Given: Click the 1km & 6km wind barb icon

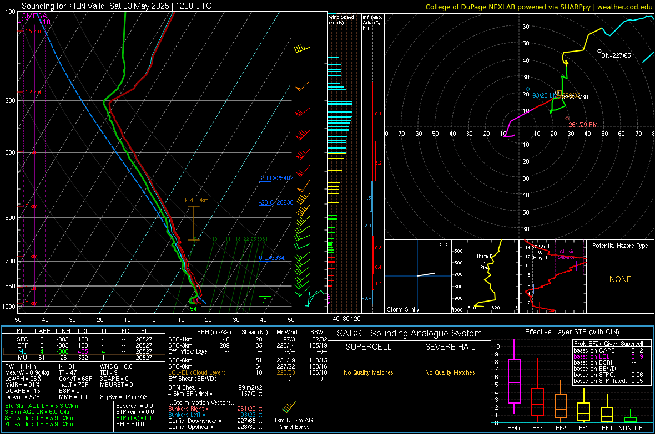Looking at the screenshot, I should 289,407.
